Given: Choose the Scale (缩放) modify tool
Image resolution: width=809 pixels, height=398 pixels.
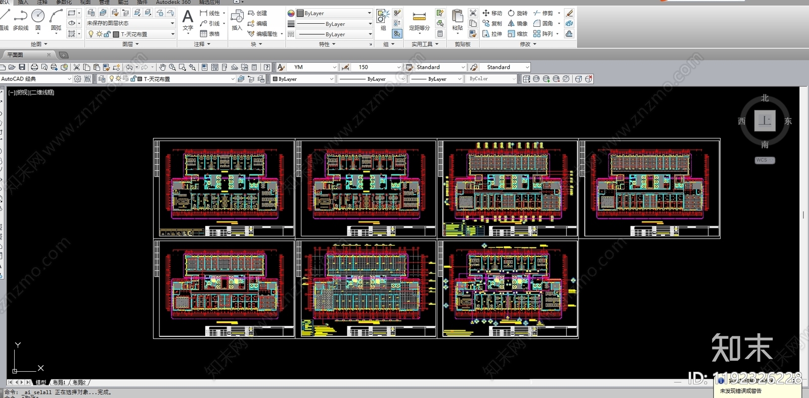Looking at the screenshot, I should (x=517, y=34).
